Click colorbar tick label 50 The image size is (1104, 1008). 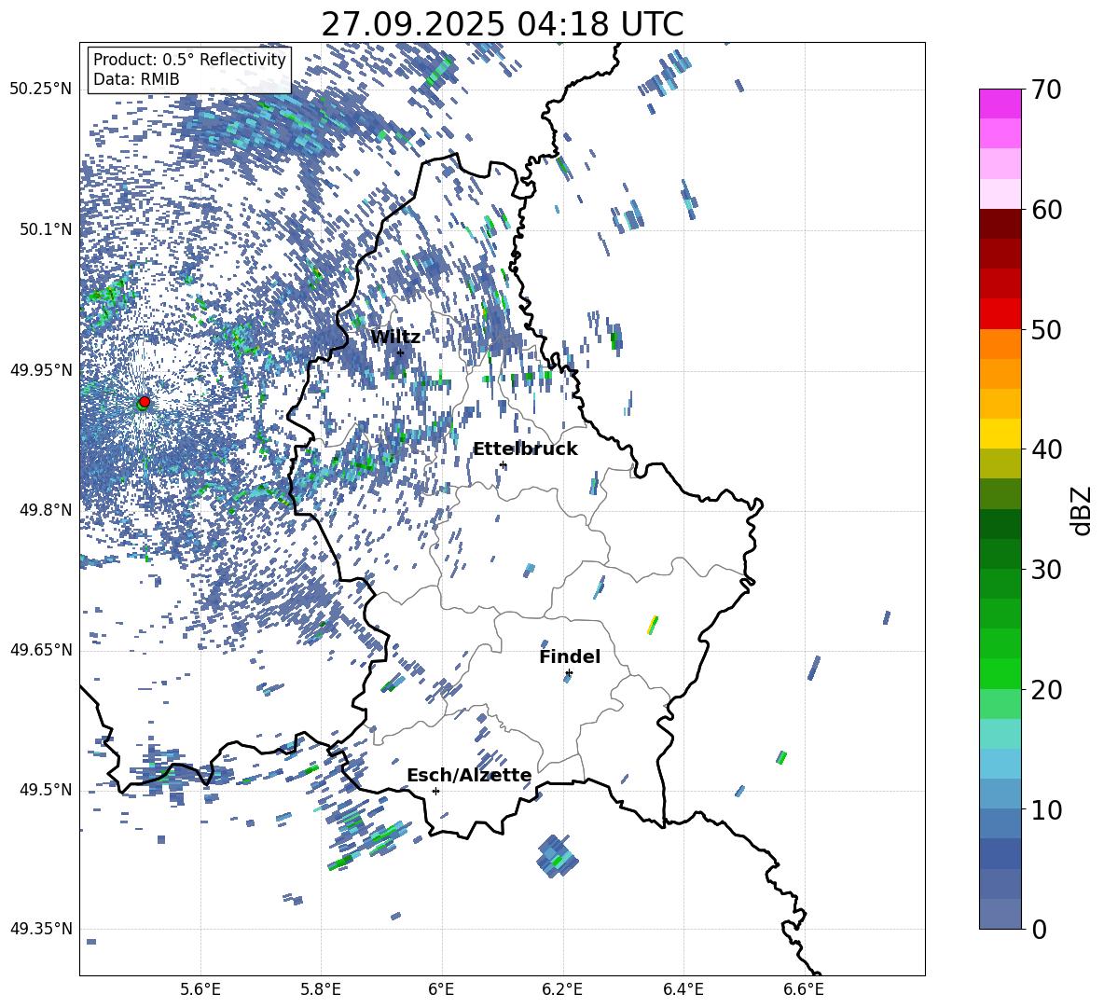[1046, 330]
